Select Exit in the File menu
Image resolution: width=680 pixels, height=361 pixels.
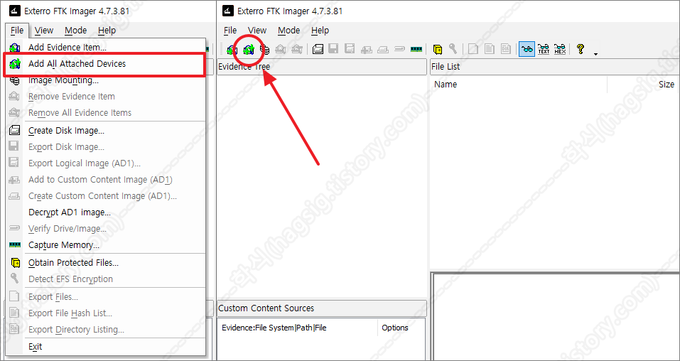tap(106, 347)
